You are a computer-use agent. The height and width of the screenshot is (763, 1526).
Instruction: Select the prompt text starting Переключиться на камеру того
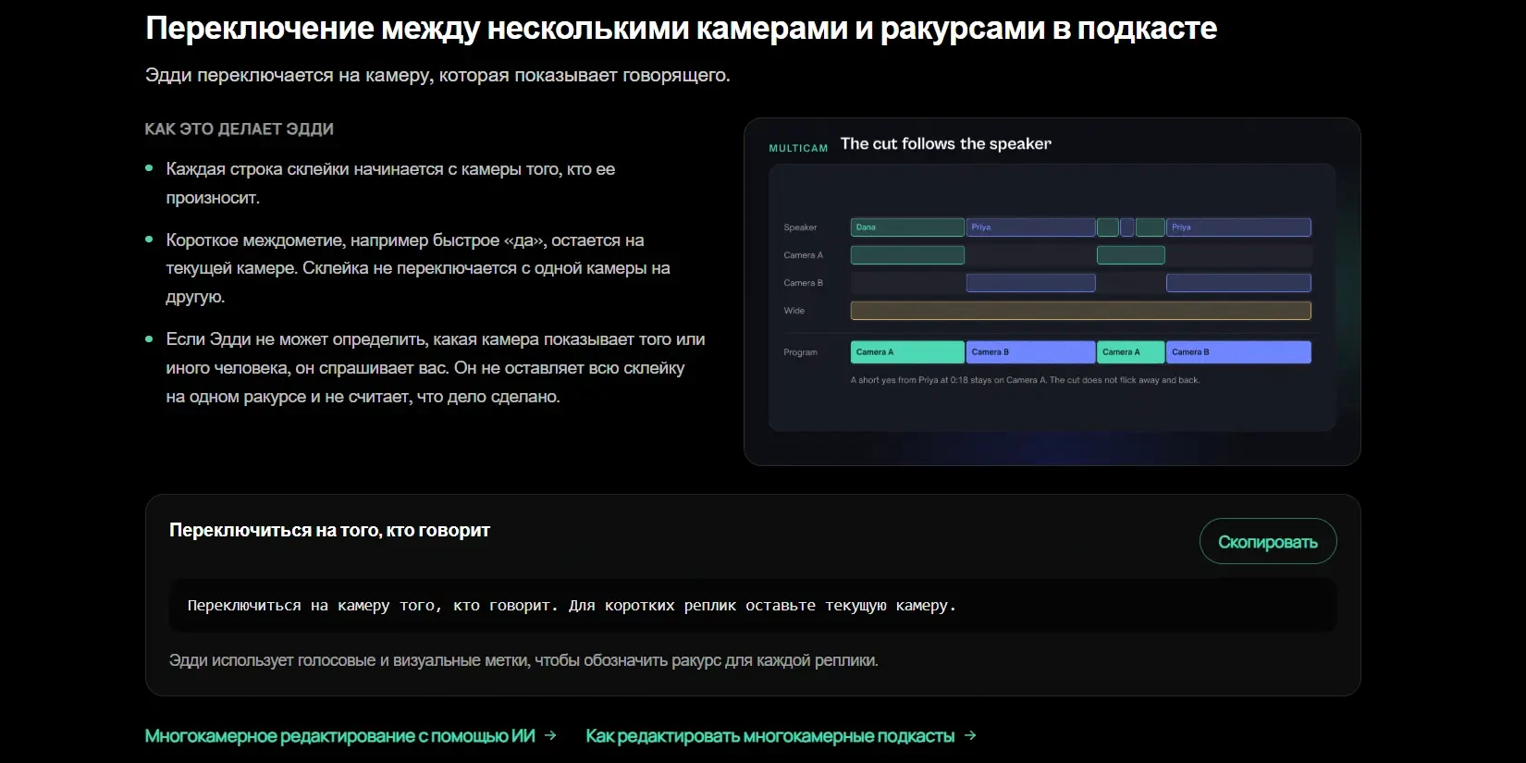[x=572, y=606]
